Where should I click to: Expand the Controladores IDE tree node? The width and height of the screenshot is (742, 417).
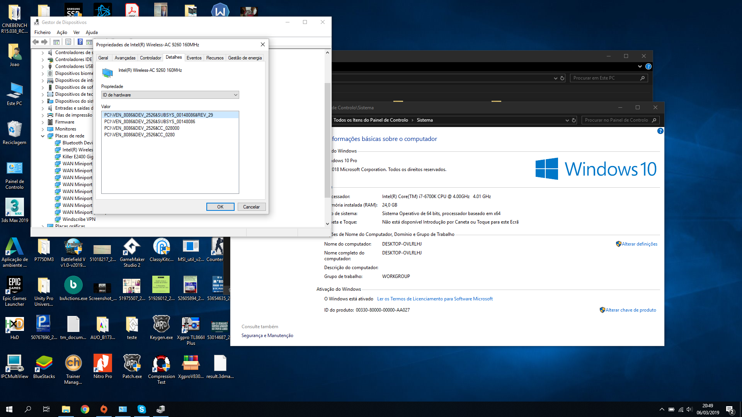tap(43, 59)
